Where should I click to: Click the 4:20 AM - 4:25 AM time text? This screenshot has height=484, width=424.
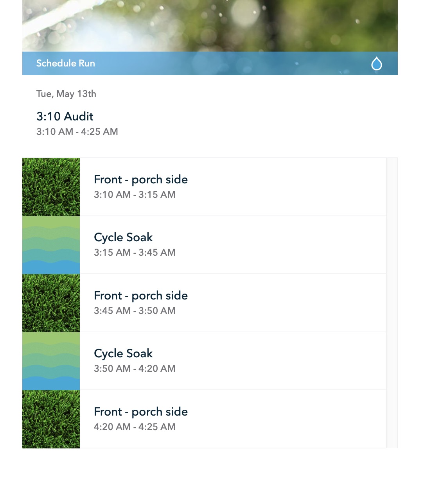click(135, 427)
